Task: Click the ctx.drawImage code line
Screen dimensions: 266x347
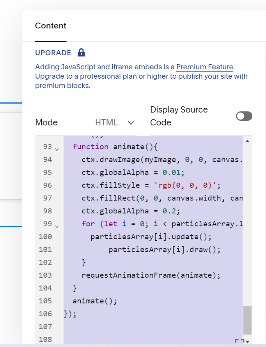Action: pyautogui.click(x=162, y=160)
